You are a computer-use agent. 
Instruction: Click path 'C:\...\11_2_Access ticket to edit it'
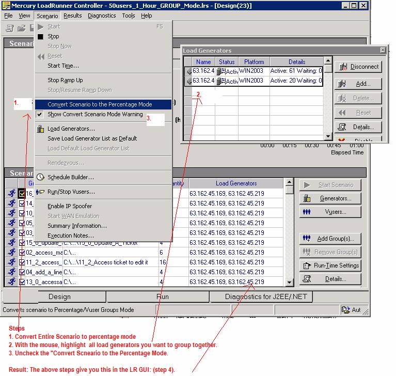coord(105,262)
